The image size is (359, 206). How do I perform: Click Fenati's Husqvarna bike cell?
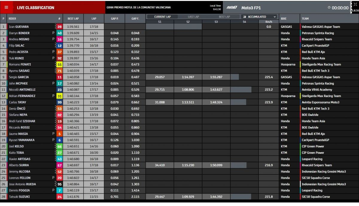[287, 64]
